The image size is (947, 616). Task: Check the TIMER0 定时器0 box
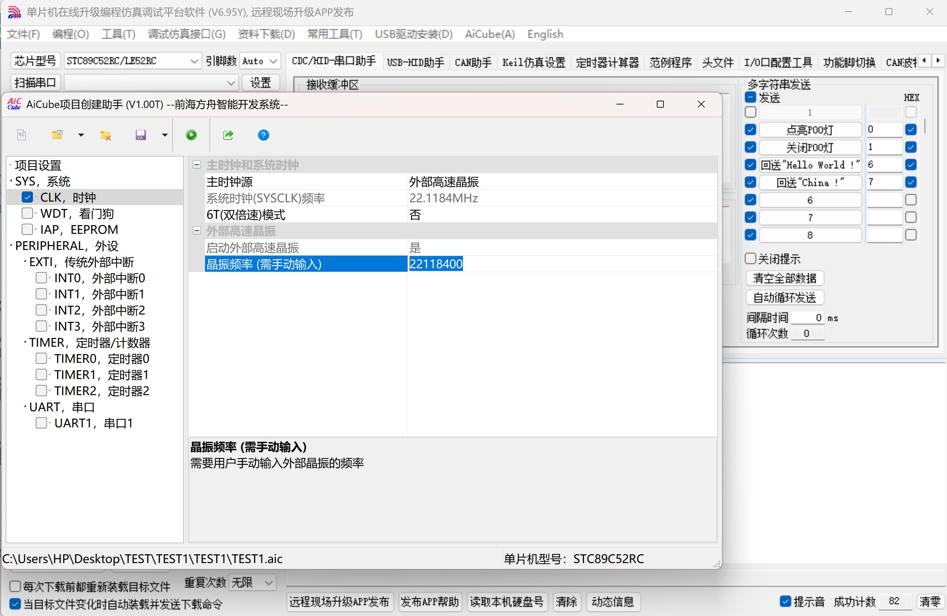[x=41, y=358]
